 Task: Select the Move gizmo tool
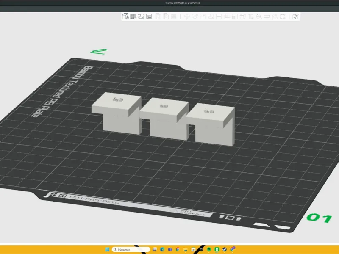[x=187, y=17]
